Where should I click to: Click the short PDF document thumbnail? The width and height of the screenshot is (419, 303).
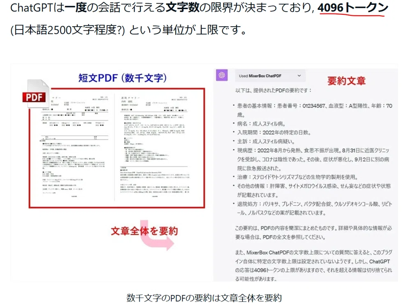[117, 148]
